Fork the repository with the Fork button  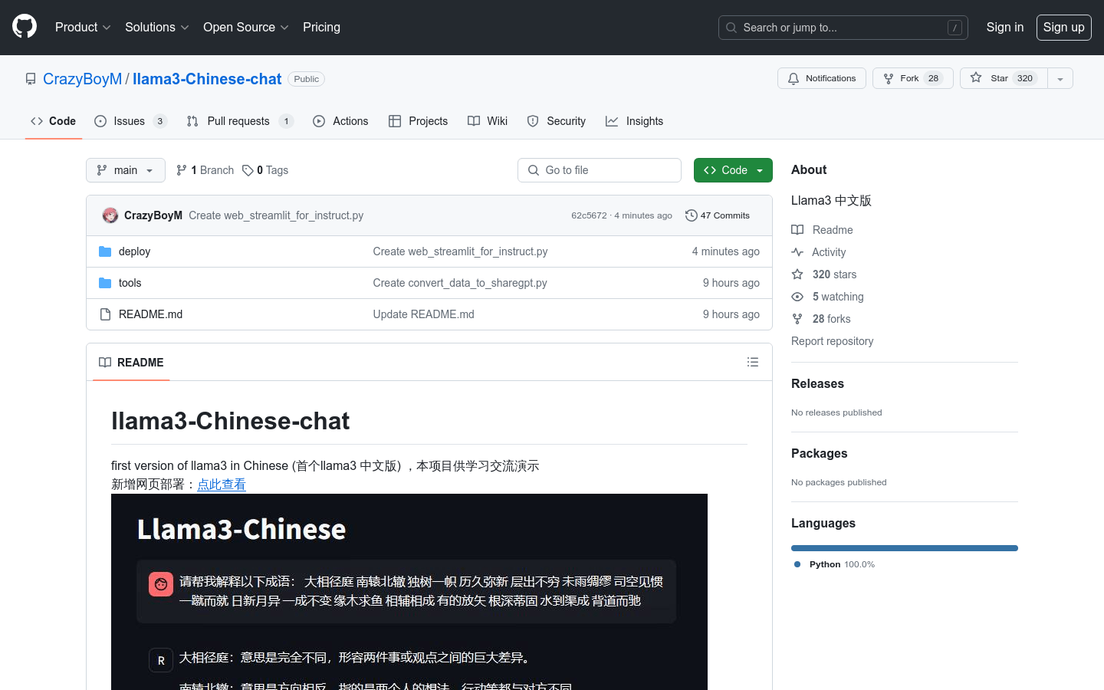[x=912, y=78]
